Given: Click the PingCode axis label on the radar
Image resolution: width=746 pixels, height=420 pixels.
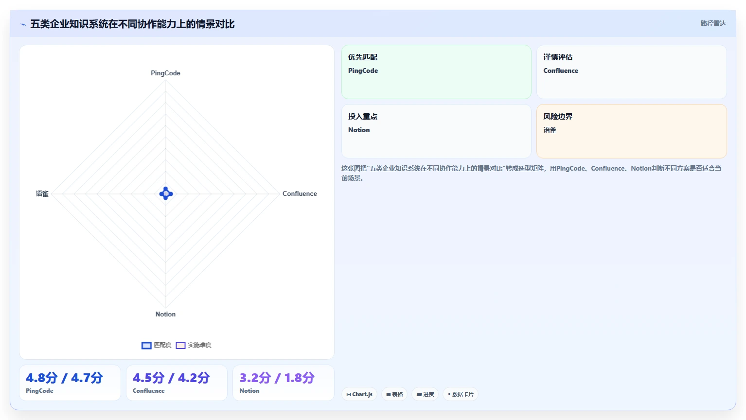Looking at the screenshot, I should pos(165,73).
